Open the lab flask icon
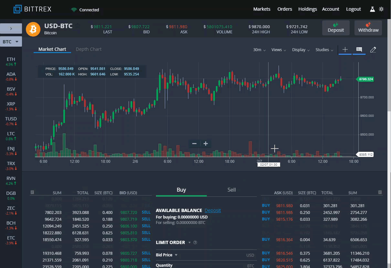 click(372, 9)
